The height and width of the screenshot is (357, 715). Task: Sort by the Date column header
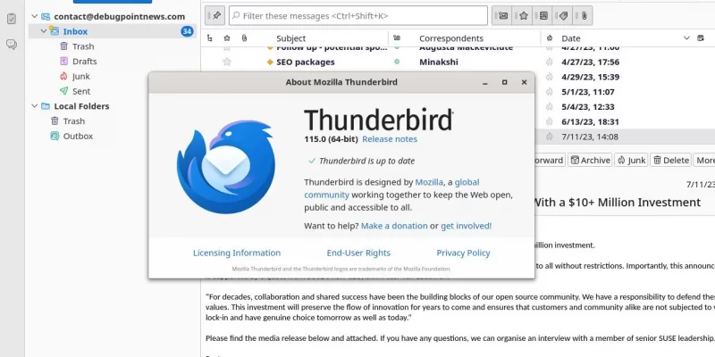(x=570, y=38)
